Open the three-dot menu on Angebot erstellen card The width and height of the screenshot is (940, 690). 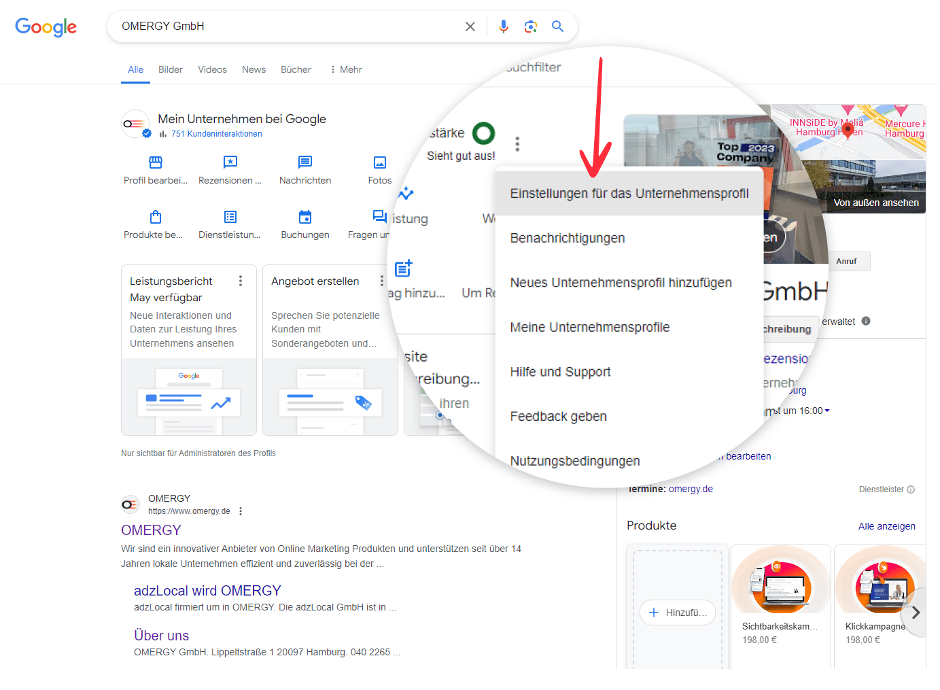[382, 281]
